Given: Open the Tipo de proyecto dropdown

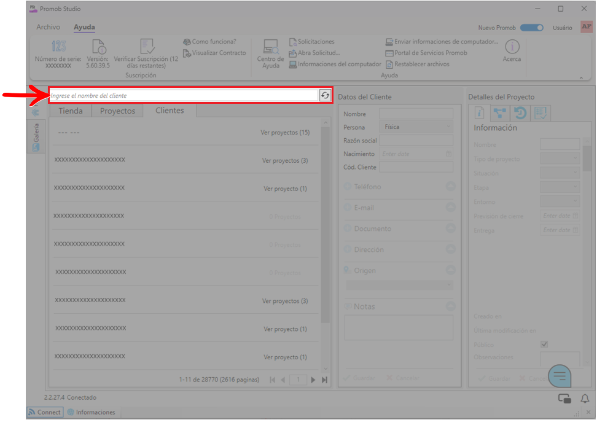Looking at the screenshot, I should (560, 159).
